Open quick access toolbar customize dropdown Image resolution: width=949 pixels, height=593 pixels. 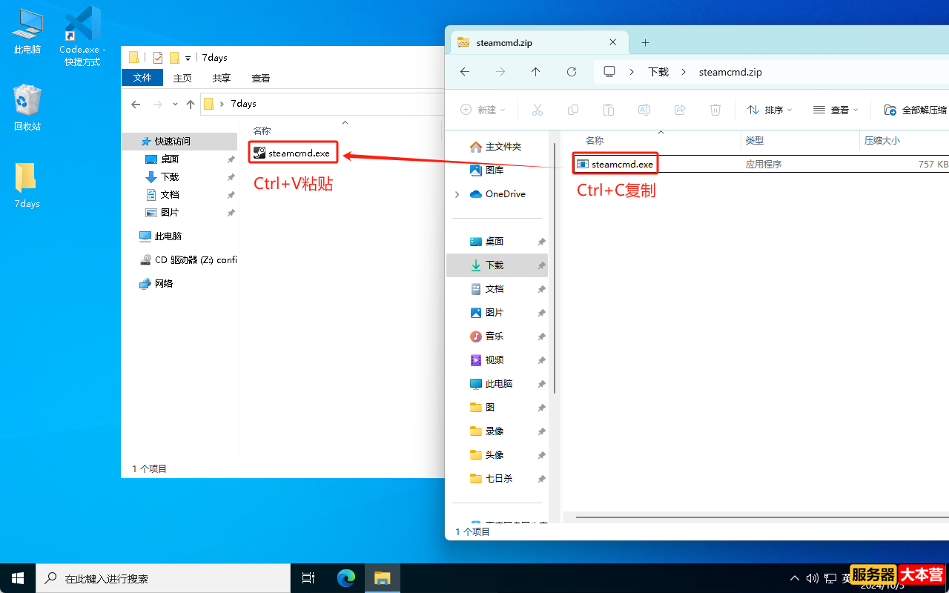188,58
